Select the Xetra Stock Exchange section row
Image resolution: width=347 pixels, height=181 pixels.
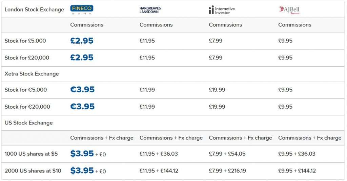173,74
